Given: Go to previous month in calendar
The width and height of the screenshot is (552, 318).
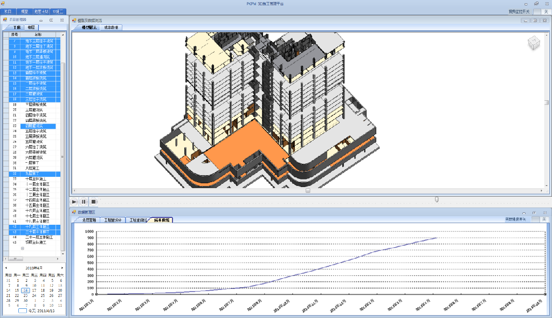Looking at the screenshot, I should point(6,268).
